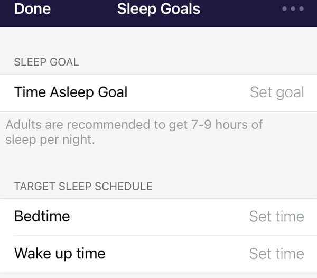This screenshot has width=317, height=278.
Task: Click the SLEEP GOAL section header
Action: 46,62
